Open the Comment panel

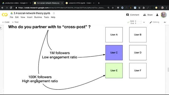click(x=133, y=15)
